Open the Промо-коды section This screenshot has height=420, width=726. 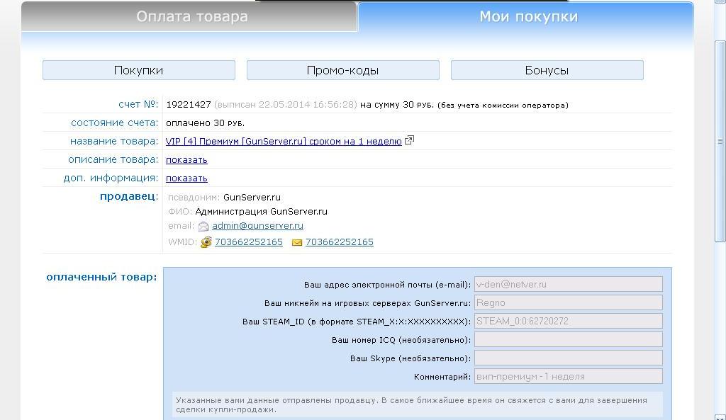click(x=342, y=70)
